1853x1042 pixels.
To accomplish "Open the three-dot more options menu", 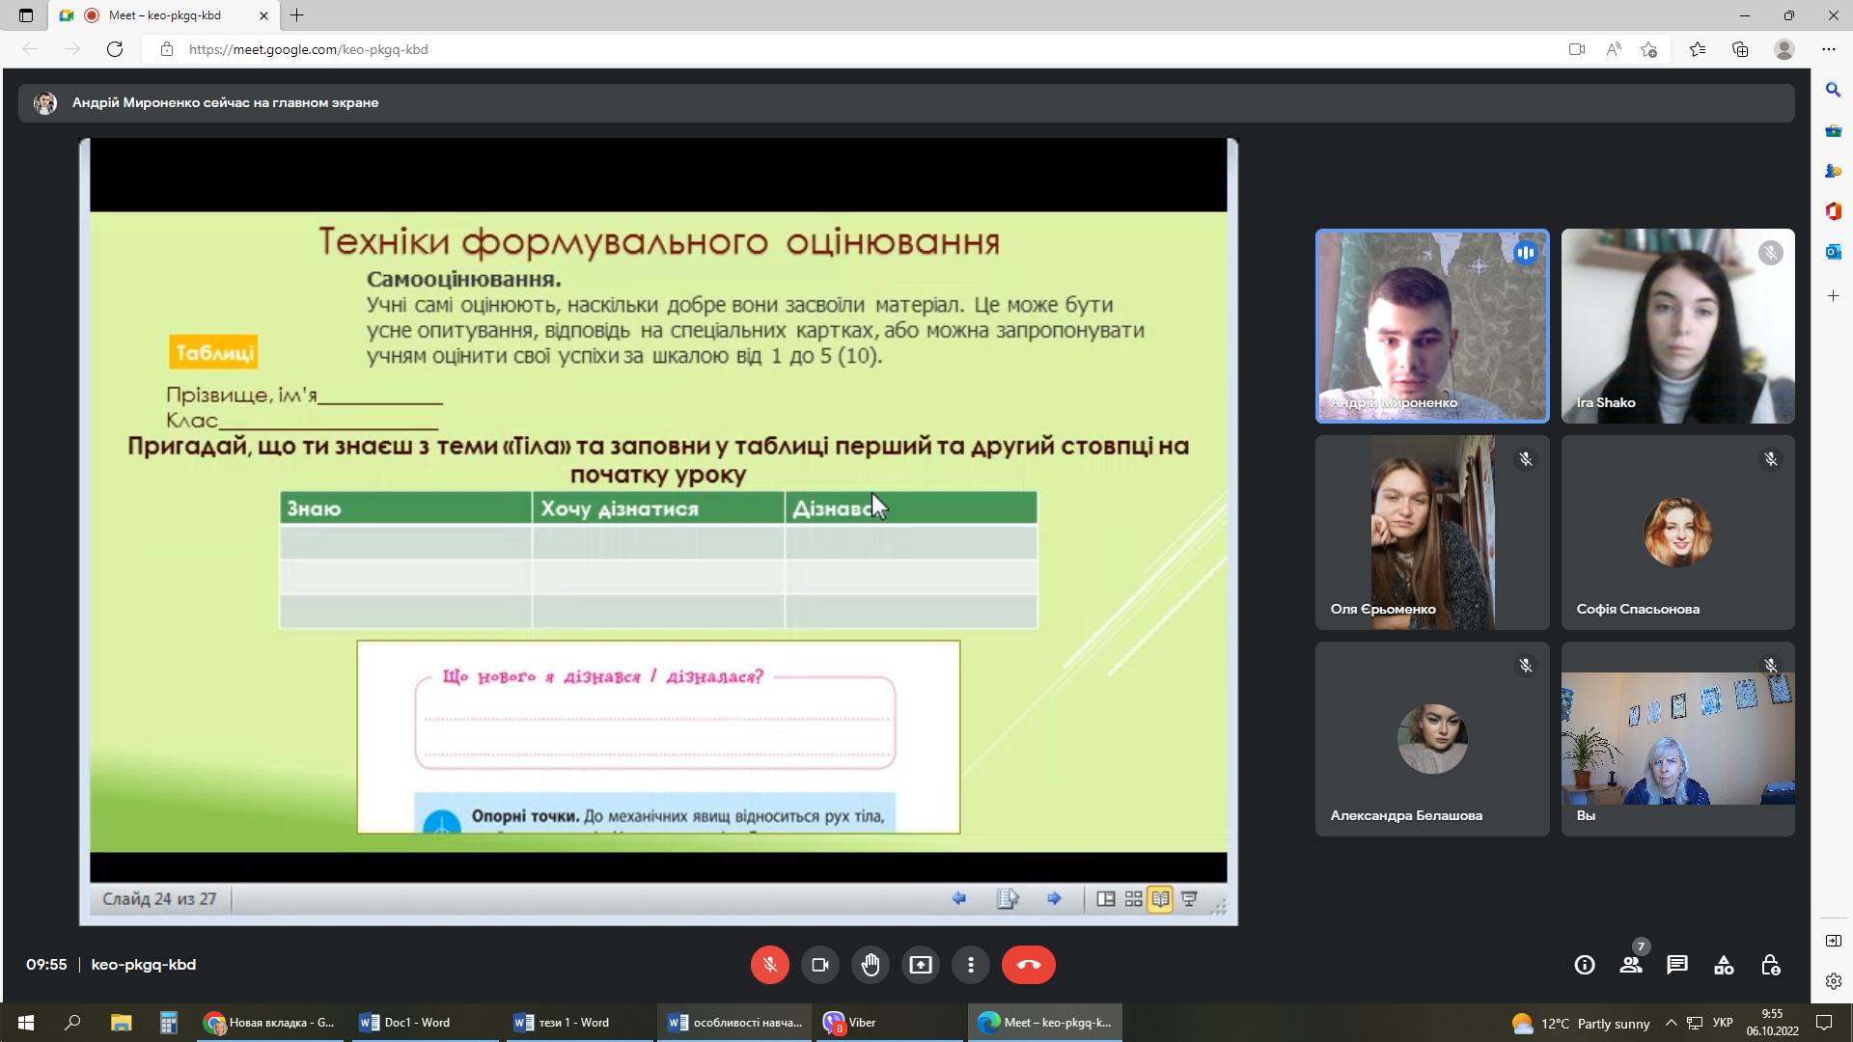I will [971, 965].
